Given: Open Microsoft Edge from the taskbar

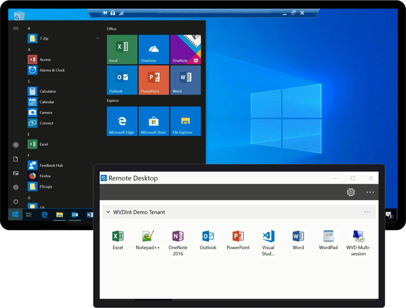Looking at the screenshot, I should 45,214.
